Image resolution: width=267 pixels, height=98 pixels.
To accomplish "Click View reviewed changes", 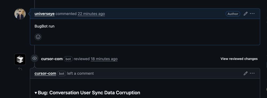I will click(239, 59).
